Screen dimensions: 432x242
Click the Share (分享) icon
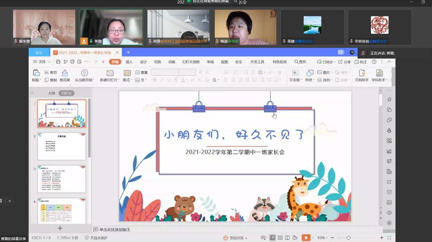344,62
